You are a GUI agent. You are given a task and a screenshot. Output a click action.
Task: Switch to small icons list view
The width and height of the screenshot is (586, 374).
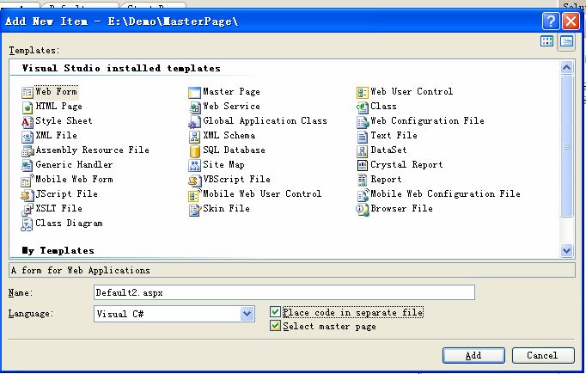[x=566, y=41]
